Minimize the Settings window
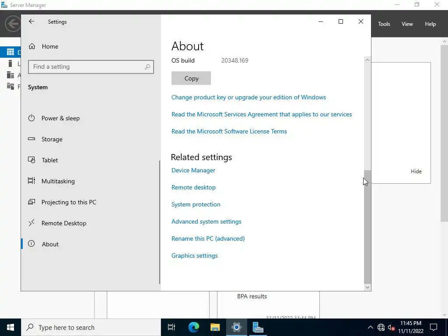Image resolution: width=448 pixels, height=336 pixels. click(321, 21)
